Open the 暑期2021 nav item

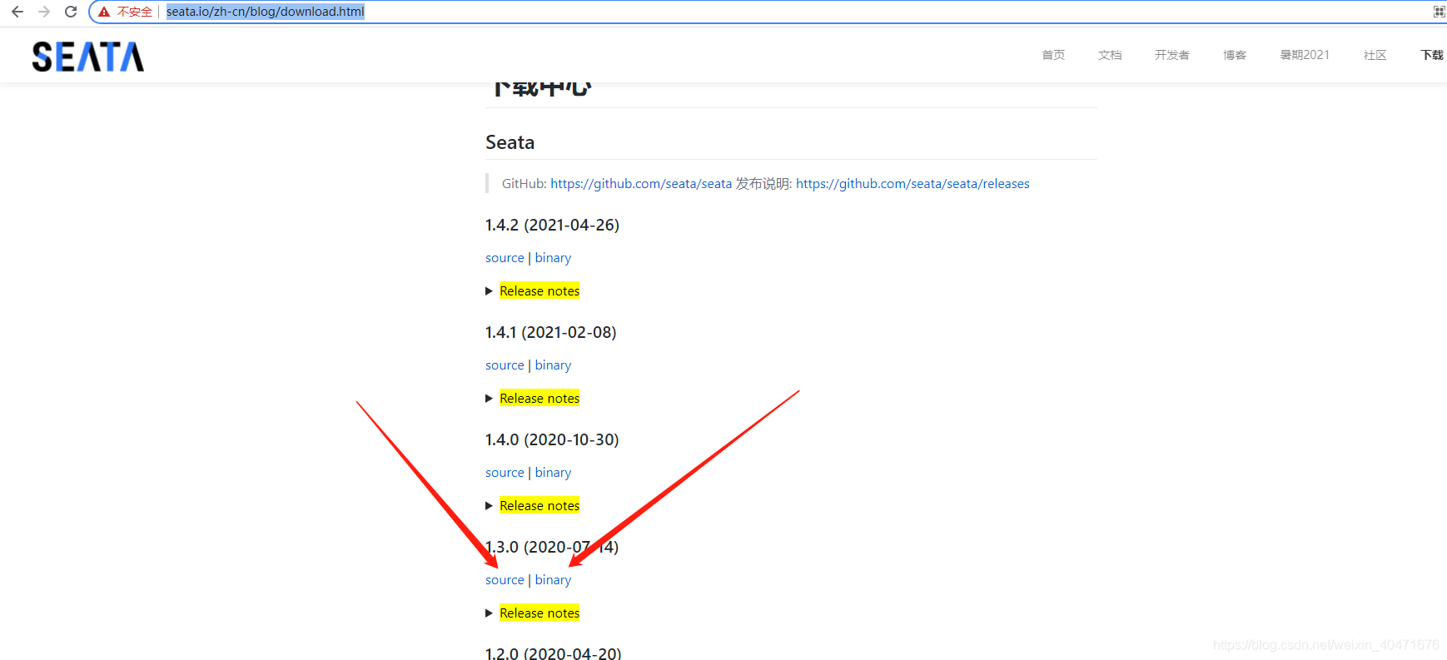click(x=1305, y=55)
